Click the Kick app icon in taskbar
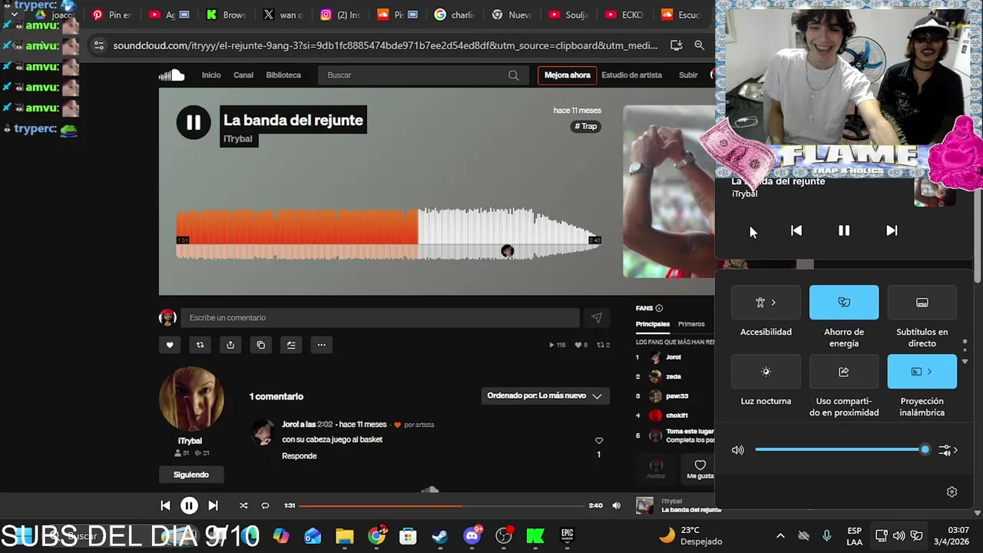The image size is (983, 553). (535, 535)
